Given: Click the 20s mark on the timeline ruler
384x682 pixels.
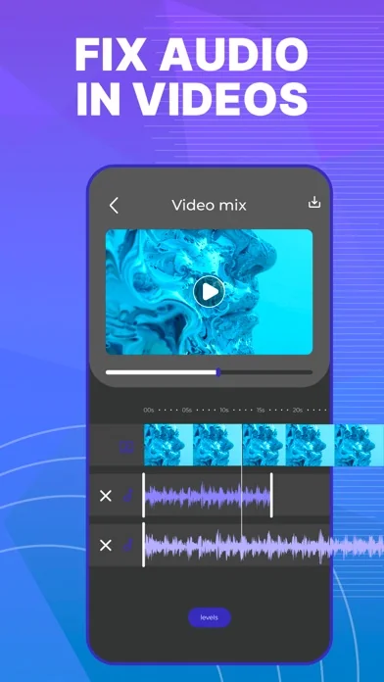Looking at the screenshot, I should 298,411.
